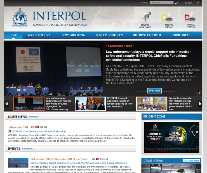207x173 pixels.
Task: Open the Fukushima conference headline article
Action: (x=148, y=56)
